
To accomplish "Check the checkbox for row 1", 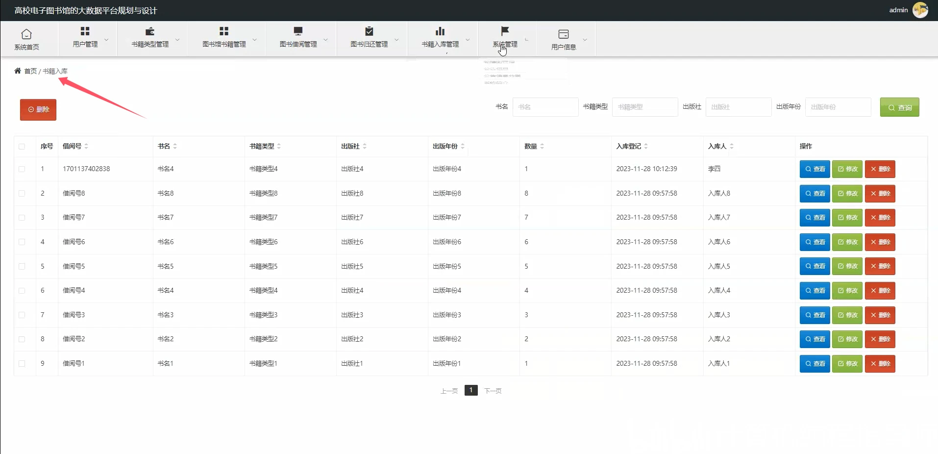I will (x=22, y=169).
